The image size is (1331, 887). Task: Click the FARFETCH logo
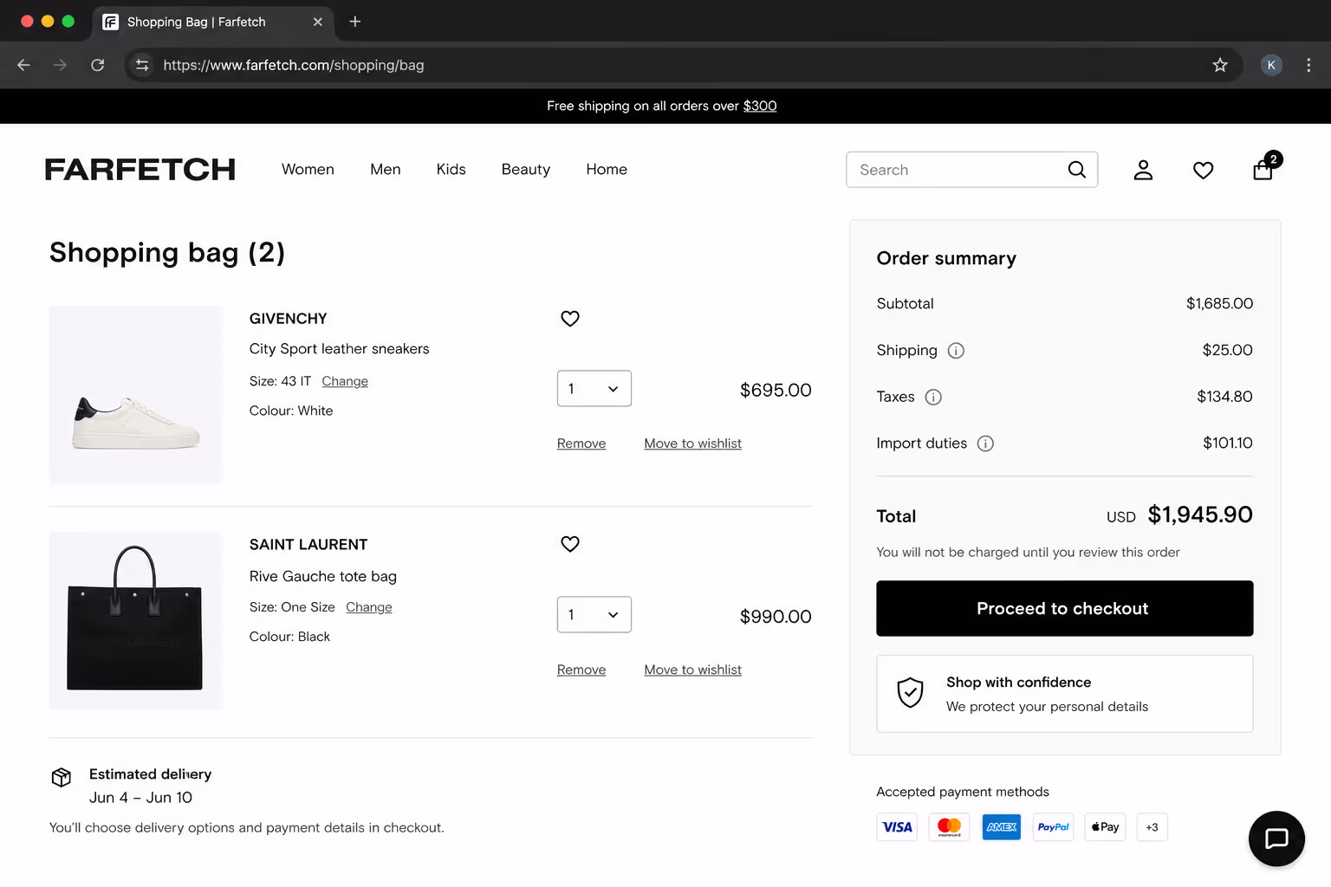140,170
